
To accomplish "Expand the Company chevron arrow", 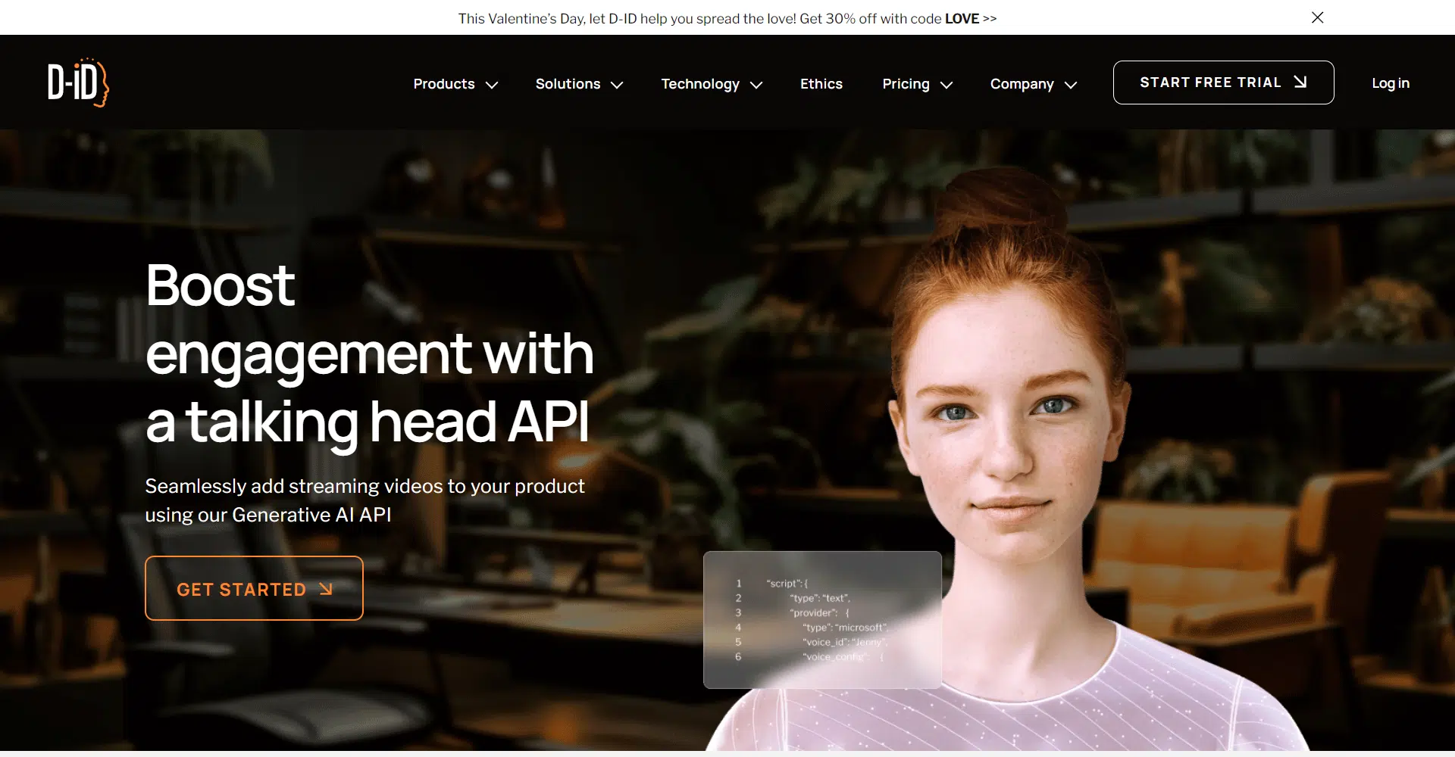I will [1070, 85].
